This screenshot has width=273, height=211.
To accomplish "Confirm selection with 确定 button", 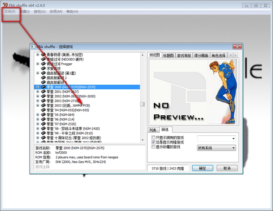I will point(202,168).
